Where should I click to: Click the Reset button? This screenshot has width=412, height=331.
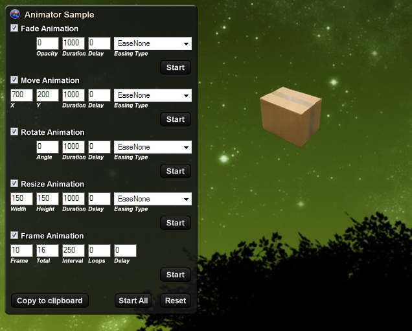(x=176, y=301)
